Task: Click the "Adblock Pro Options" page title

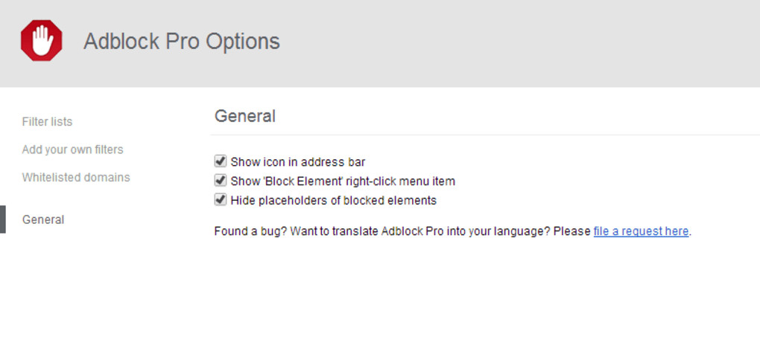Action: [181, 41]
